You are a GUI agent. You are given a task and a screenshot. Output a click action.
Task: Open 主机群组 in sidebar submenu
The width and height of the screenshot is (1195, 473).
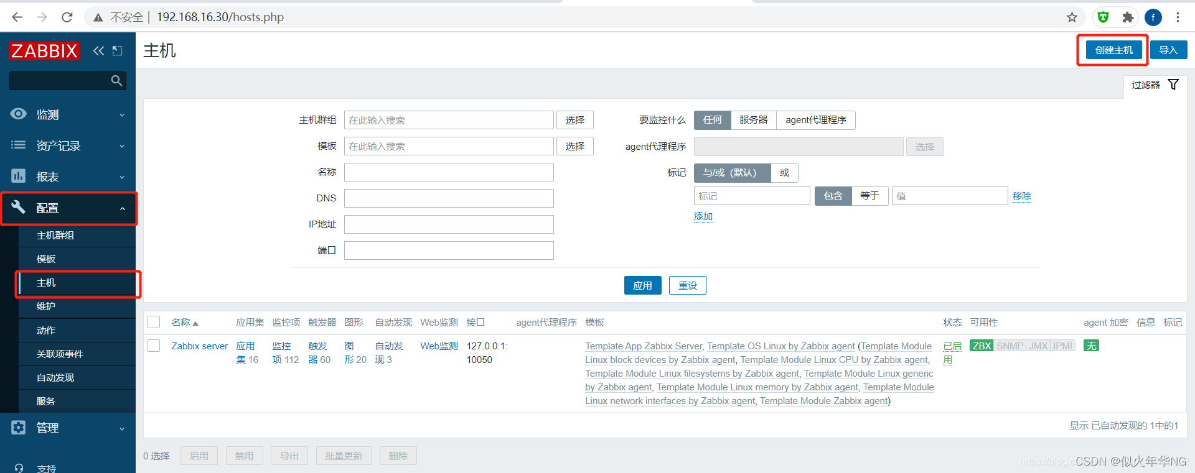(x=55, y=235)
